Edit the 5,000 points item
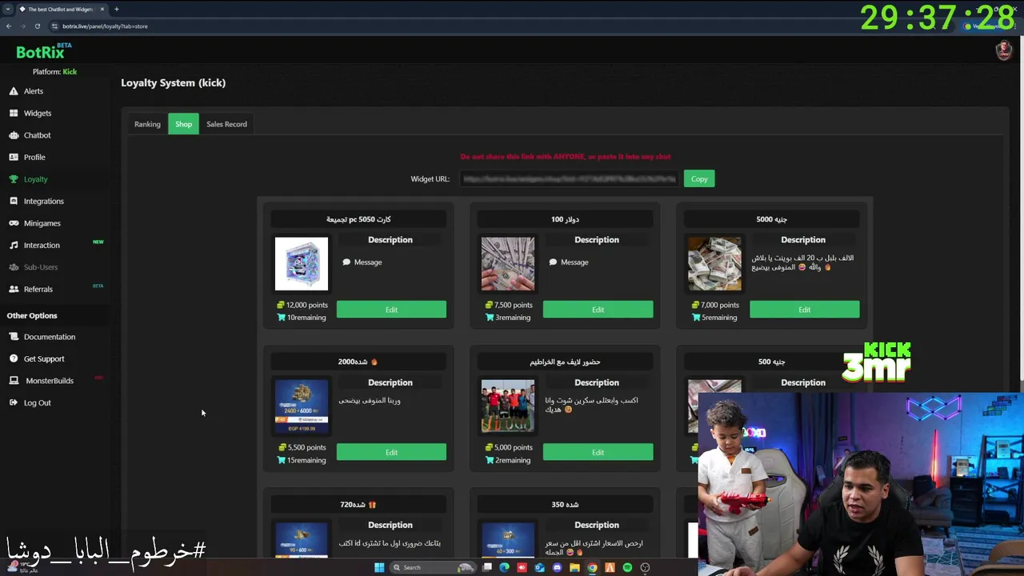 [x=598, y=452]
